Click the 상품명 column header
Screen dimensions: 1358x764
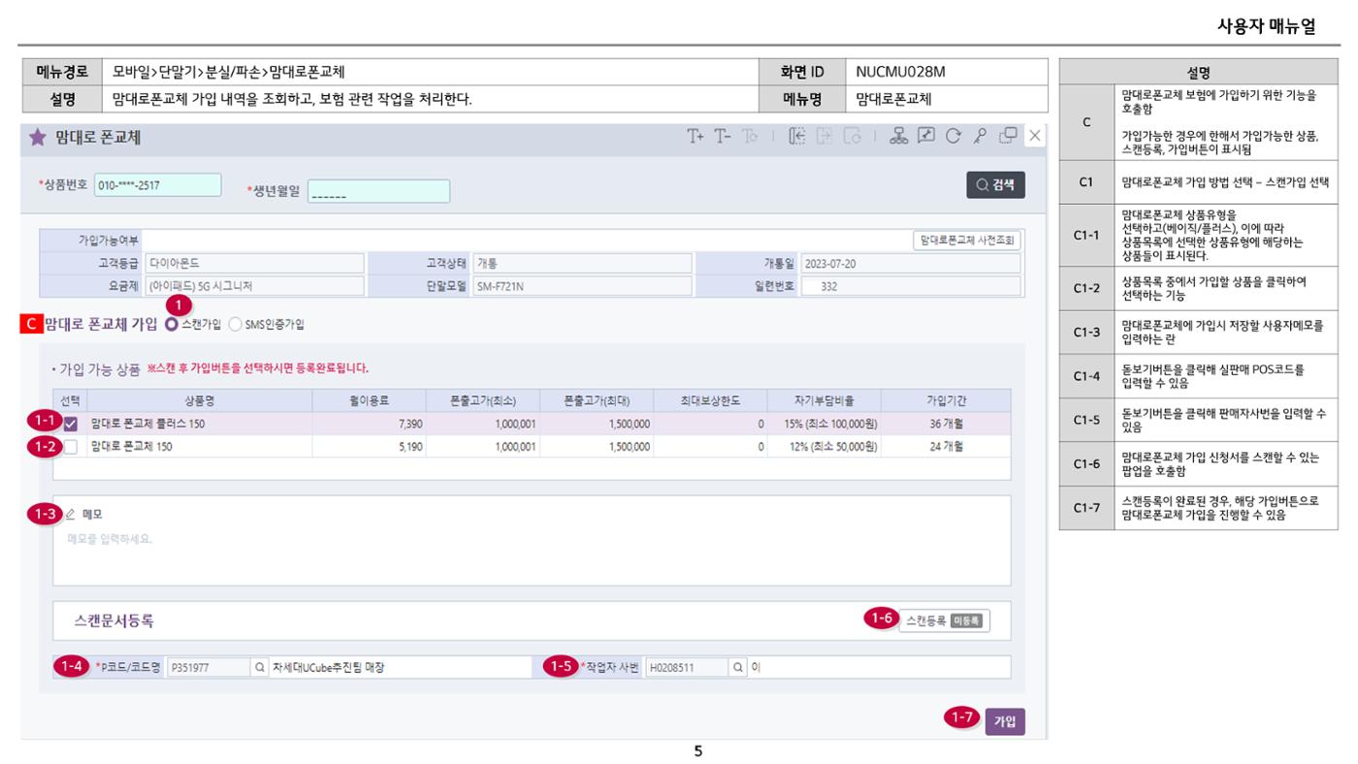coord(200,400)
